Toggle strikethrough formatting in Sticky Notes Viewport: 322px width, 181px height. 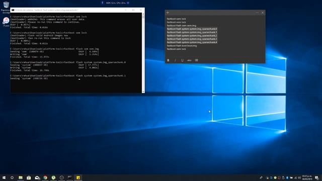click(x=189, y=60)
